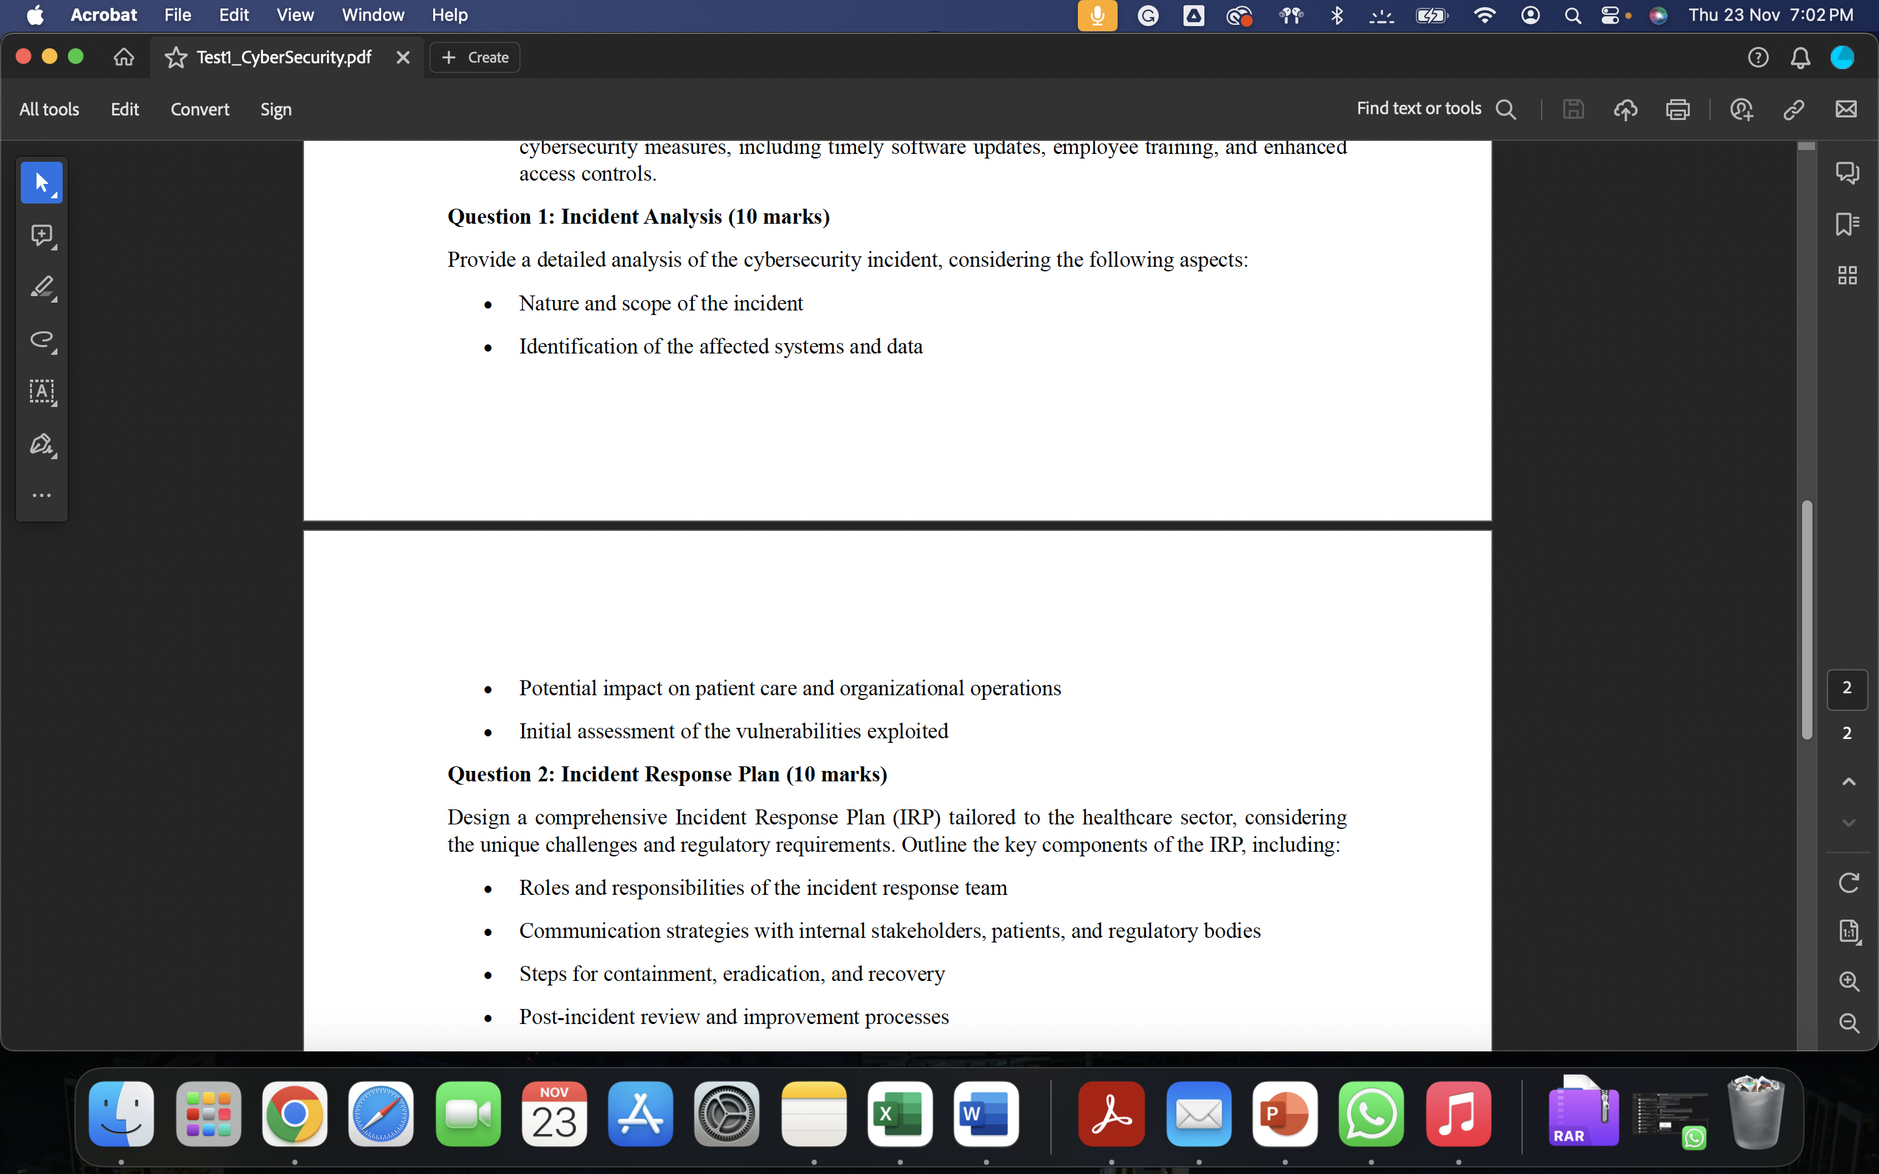Click the save file icon
Viewport: 1879px width, 1174px height.
click(x=1573, y=110)
